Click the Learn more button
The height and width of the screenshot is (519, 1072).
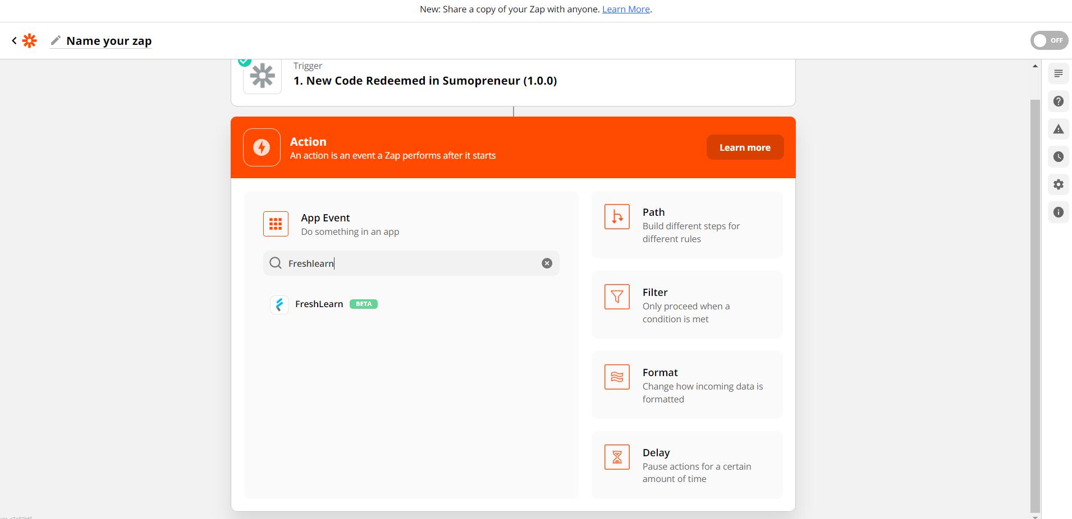[745, 147]
